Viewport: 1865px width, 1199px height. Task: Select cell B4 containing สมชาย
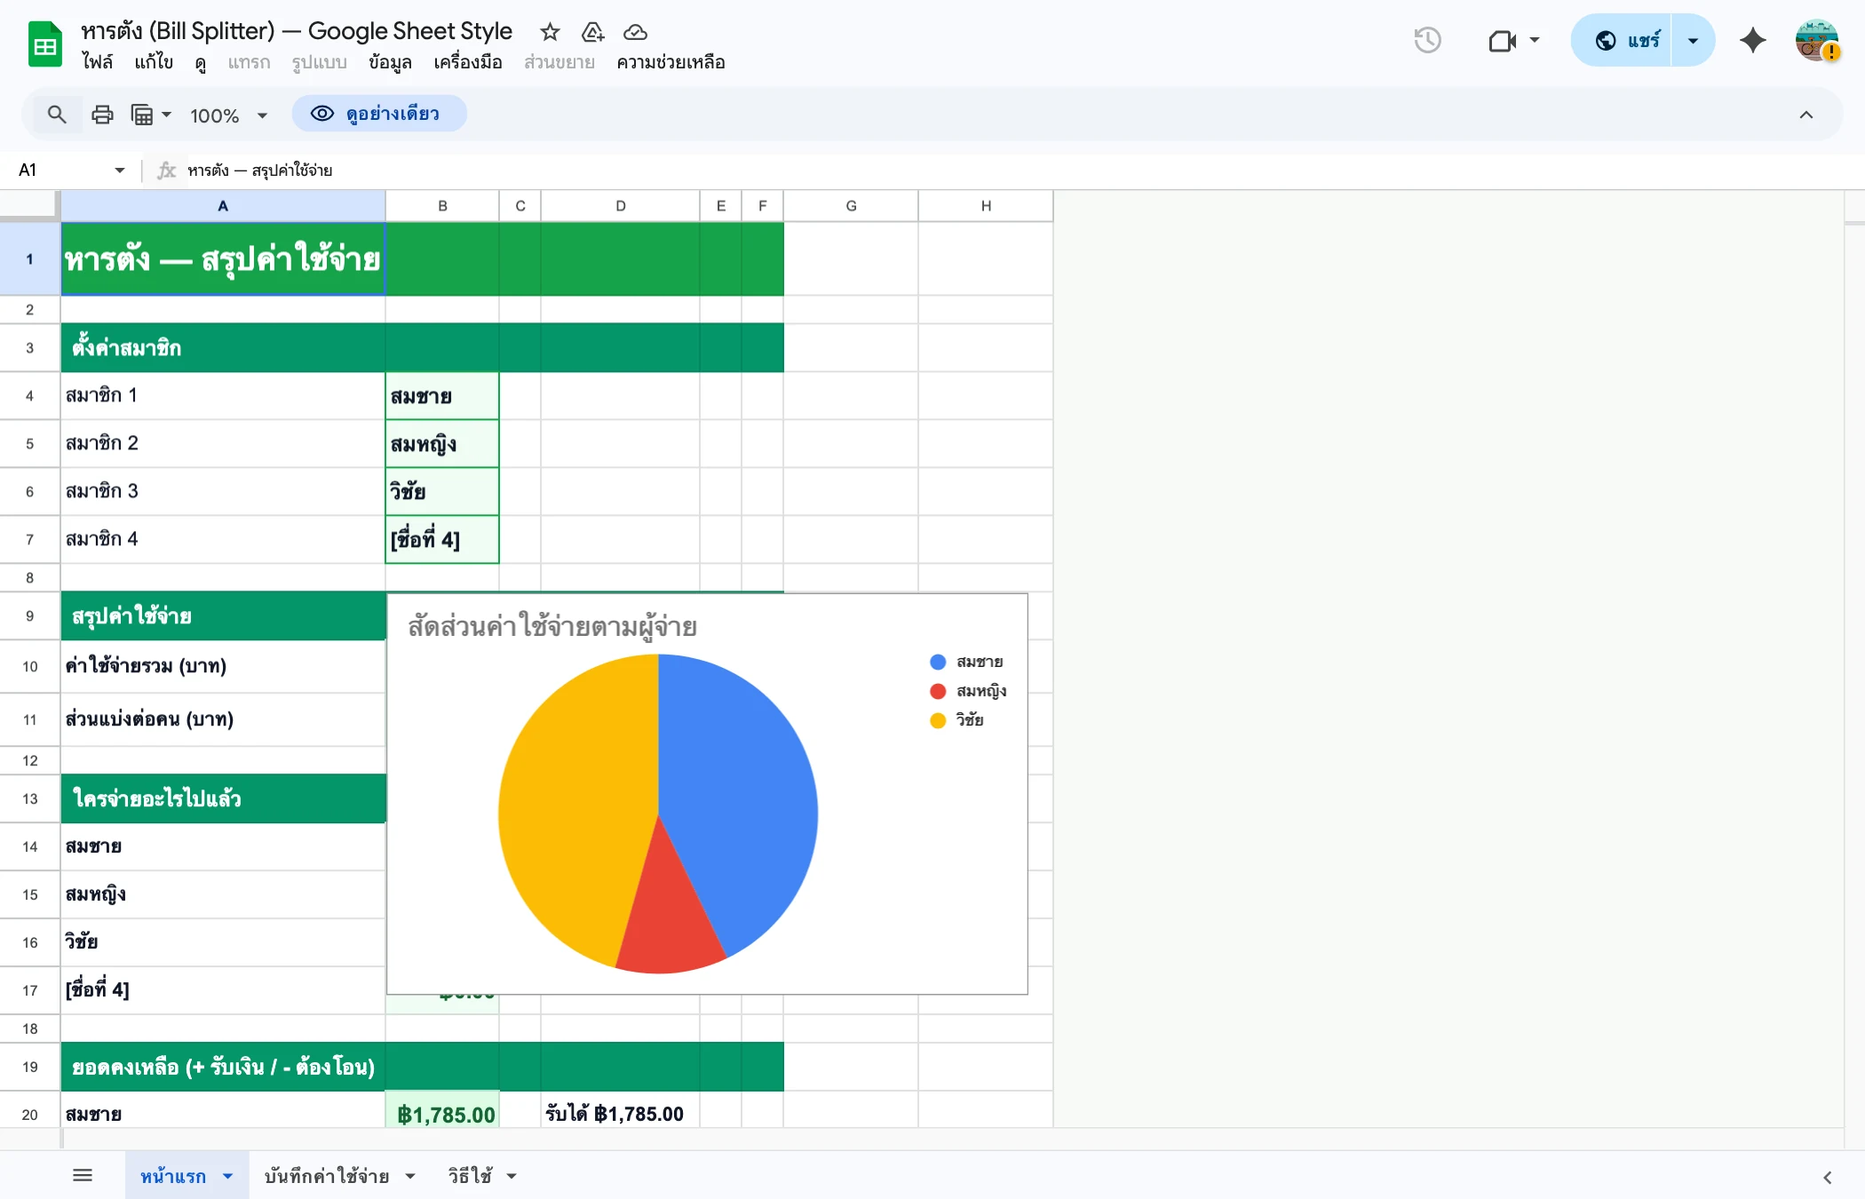442,396
